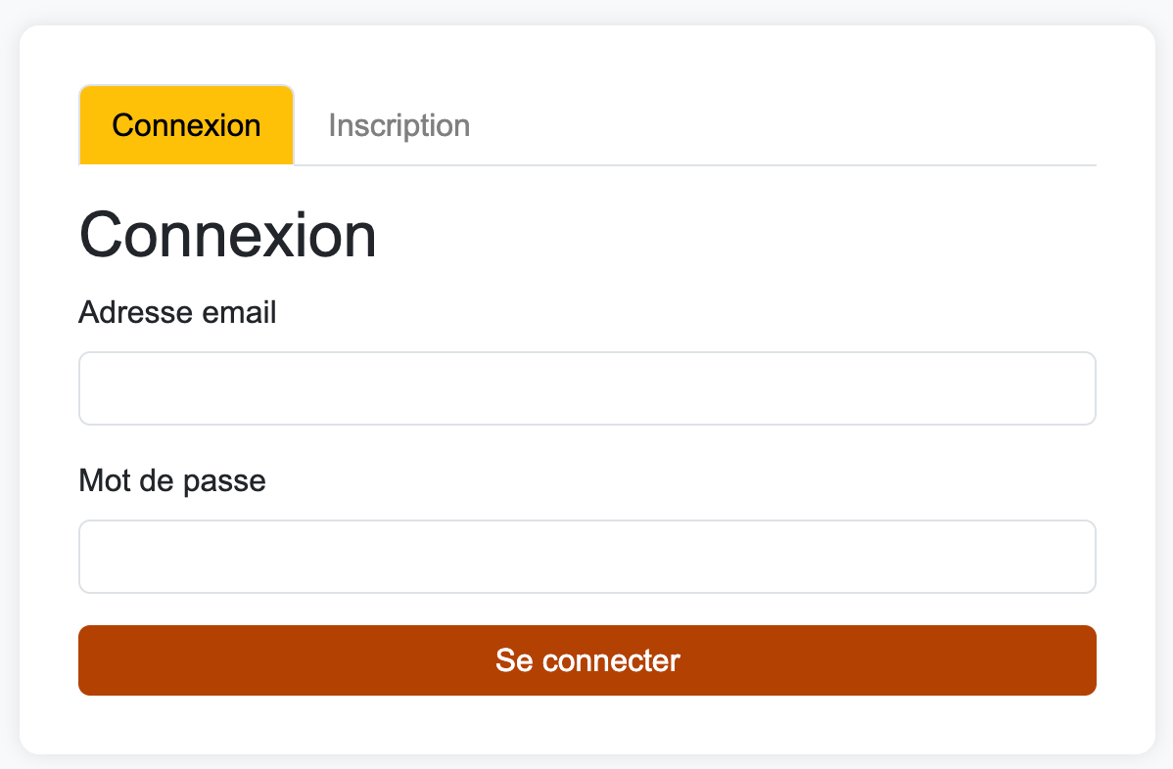Click inside the empty password field
The width and height of the screenshot is (1173, 769).
click(x=586, y=556)
